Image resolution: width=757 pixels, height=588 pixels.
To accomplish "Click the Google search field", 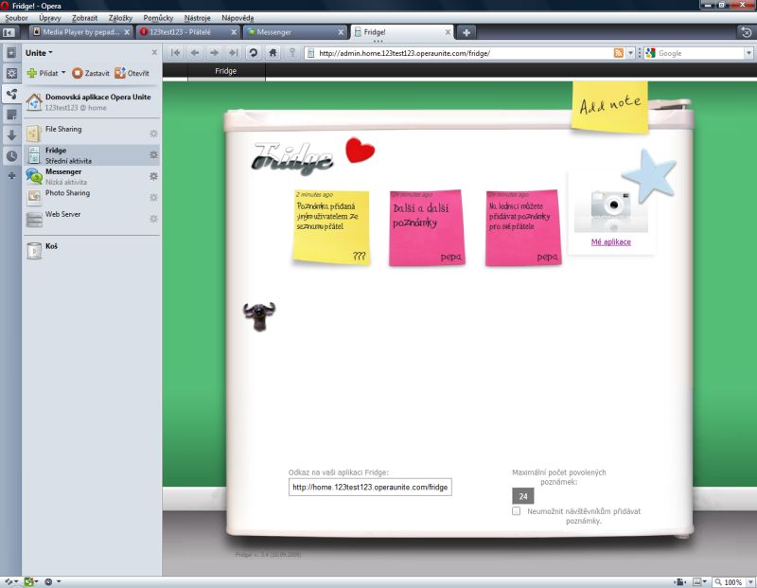I will tap(699, 53).
